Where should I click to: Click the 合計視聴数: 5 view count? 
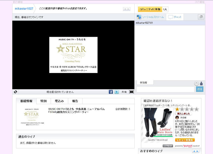click(x=123, y=109)
